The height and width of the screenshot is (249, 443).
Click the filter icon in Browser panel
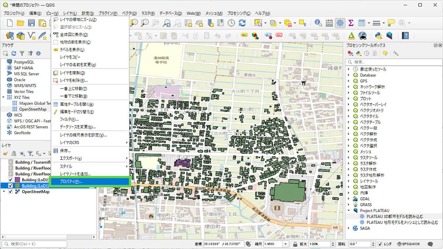coord(22,53)
